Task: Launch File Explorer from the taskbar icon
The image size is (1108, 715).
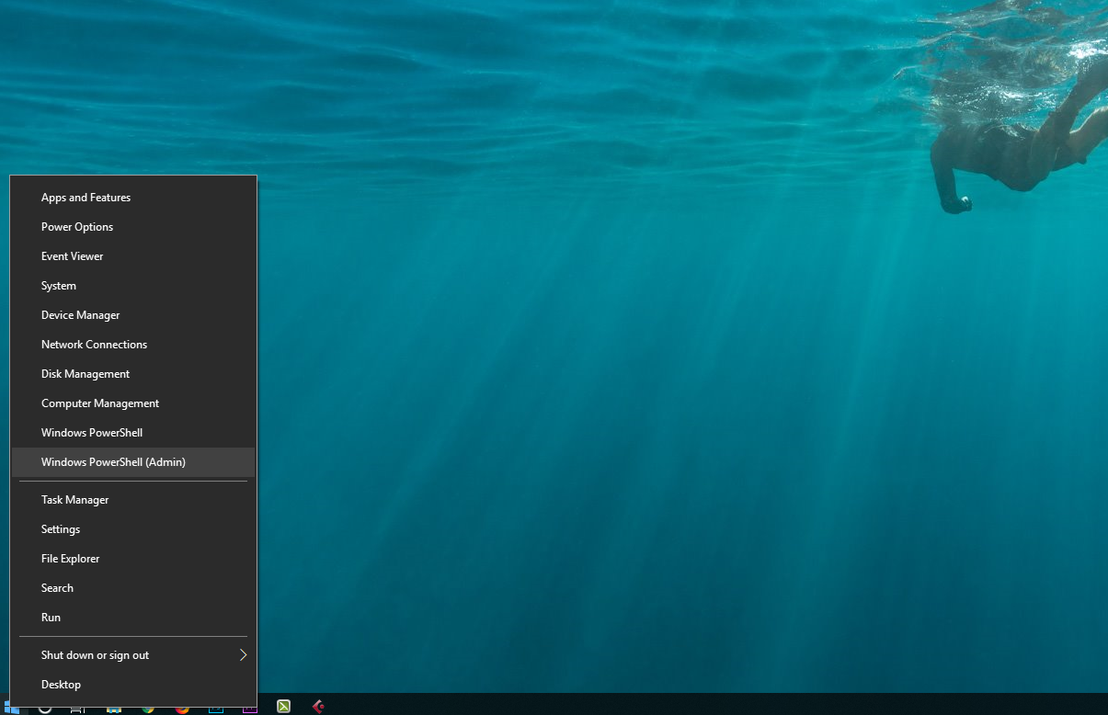Action: (114, 709)
